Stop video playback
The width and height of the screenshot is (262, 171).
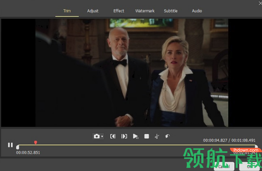tap(147, 136)
